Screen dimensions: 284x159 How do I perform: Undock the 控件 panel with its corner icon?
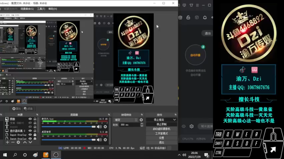(175, 114)
